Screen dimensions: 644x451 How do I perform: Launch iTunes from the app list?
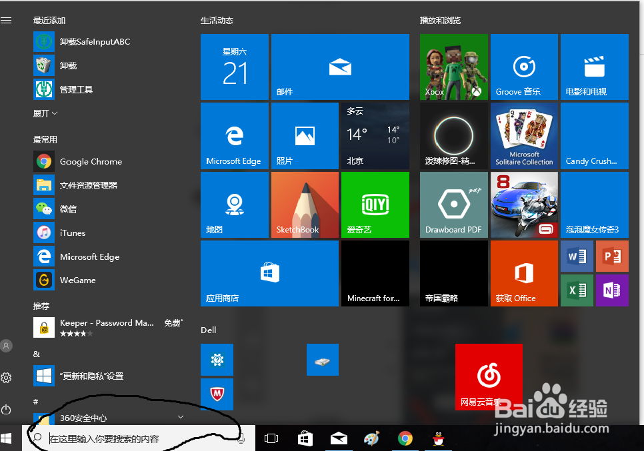[x=109, y=232]
